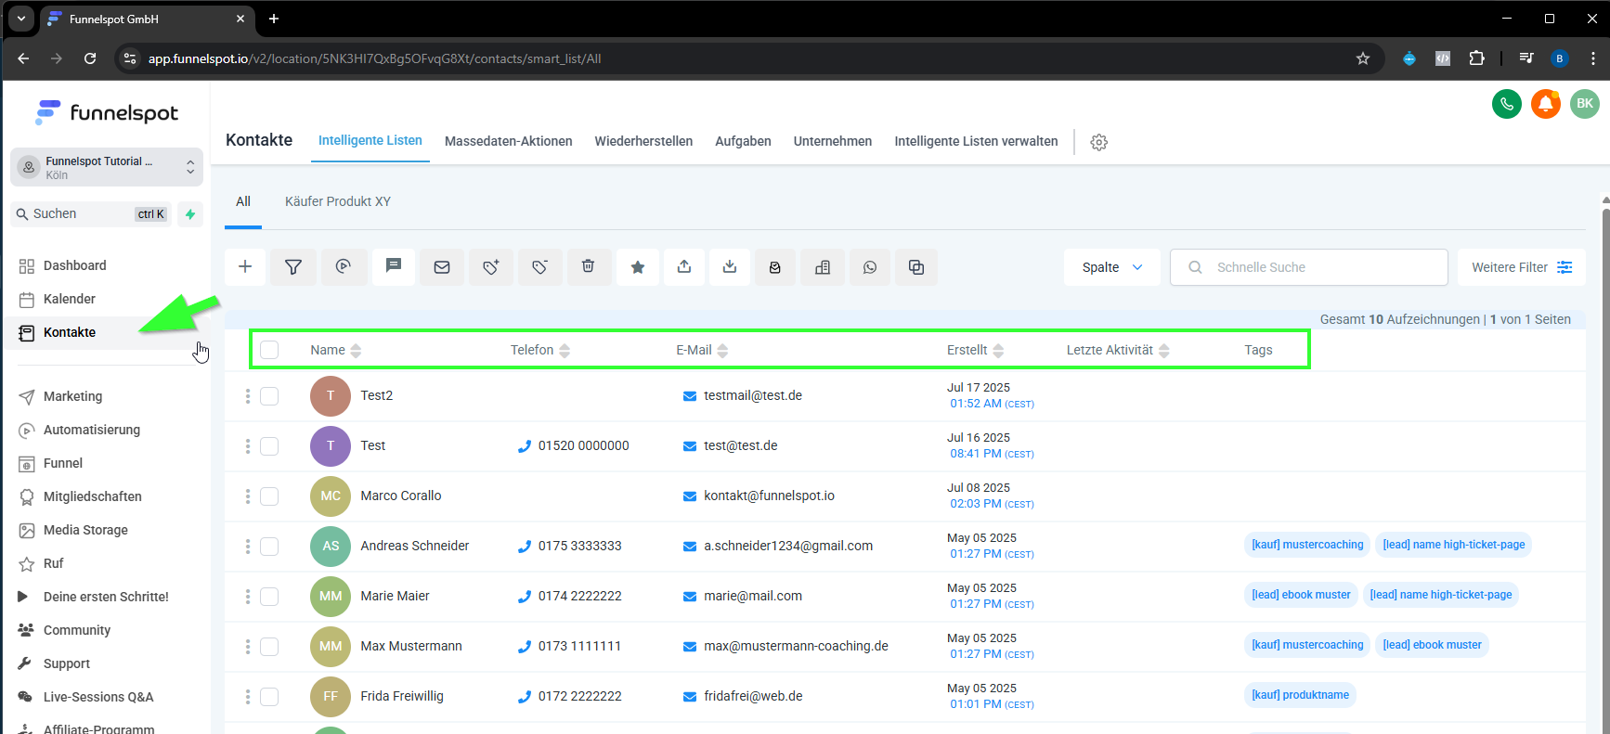Click the send email envelope toolbar icon
This screenshot has height=734, width=1610.
[x=442, y=267]
